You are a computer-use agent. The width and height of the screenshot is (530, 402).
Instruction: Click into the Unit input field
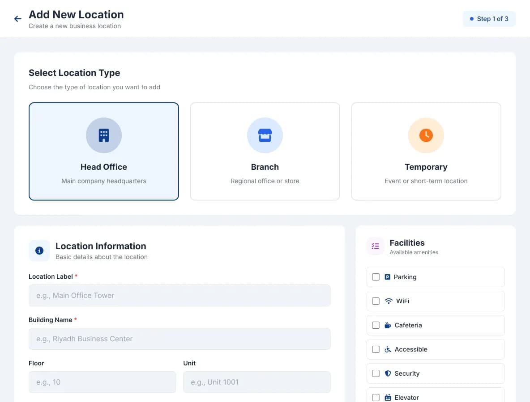click(x=256, y=382)
